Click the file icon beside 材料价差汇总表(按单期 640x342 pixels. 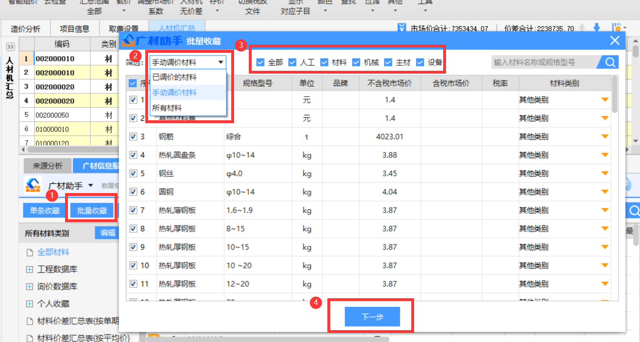point(29,321)
